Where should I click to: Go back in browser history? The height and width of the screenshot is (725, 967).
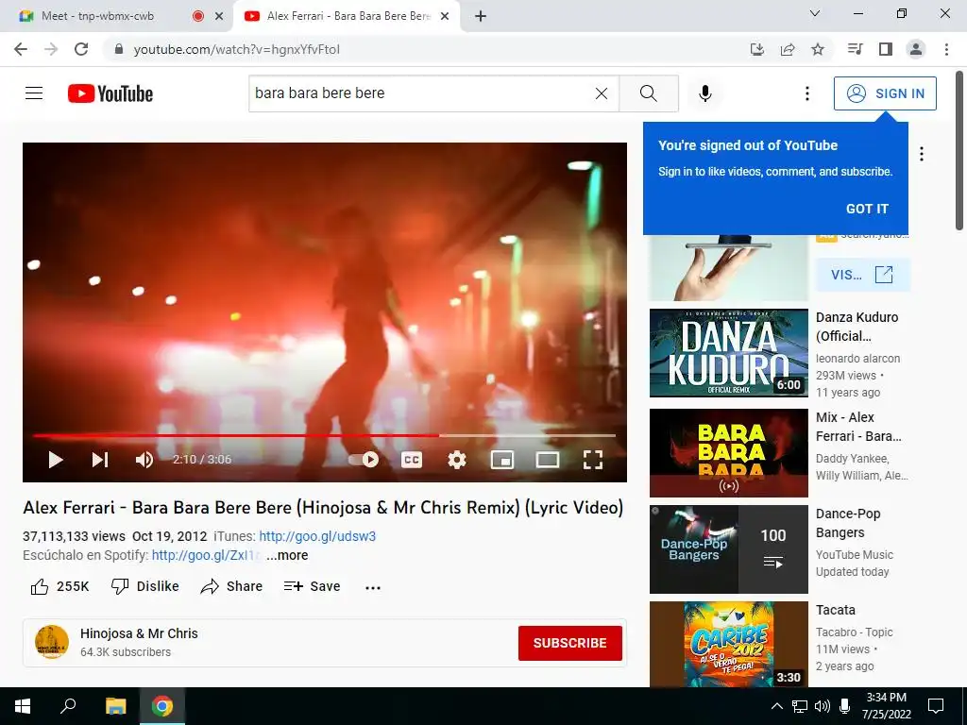21,49
